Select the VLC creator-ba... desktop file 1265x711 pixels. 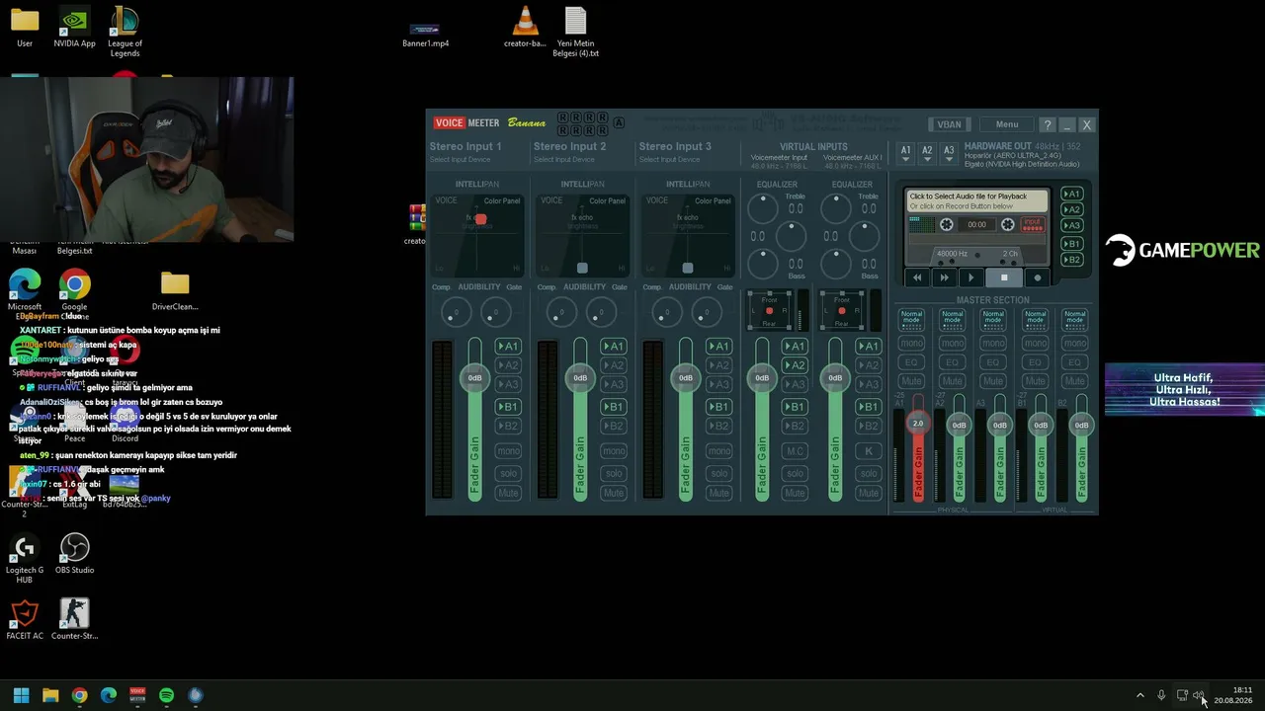click(525, 28)
